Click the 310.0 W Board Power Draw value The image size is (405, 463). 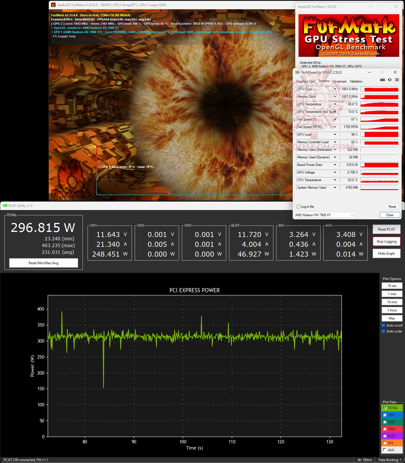click(349, 165)
